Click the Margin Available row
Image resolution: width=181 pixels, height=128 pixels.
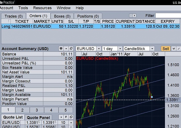(37, 94)
